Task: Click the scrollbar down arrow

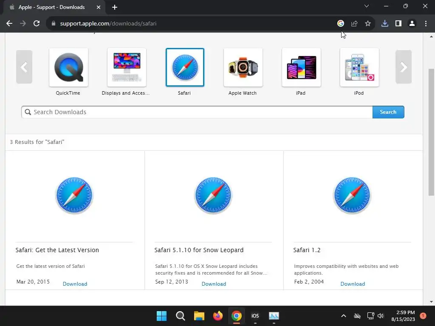Action: [x=431, y=302]
